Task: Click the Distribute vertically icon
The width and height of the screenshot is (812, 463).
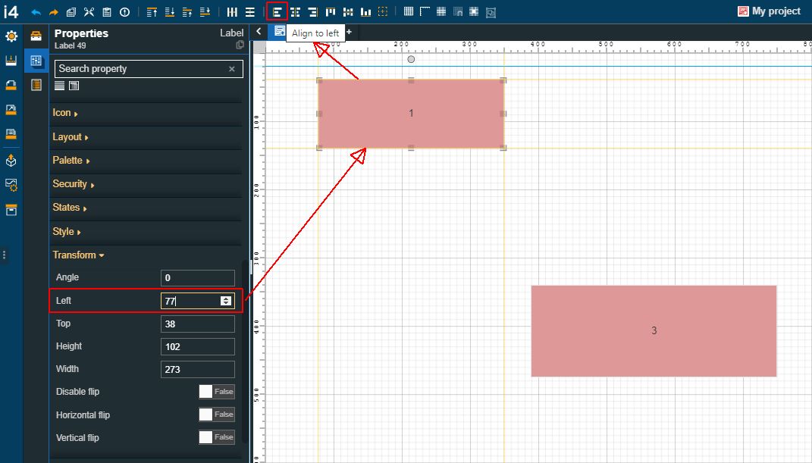Action: [x=250, y=12]
